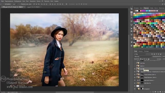Click the HDR Efex Pro layer thumbnail
This screenshot has height=93, width=165.
coord(138,83)
